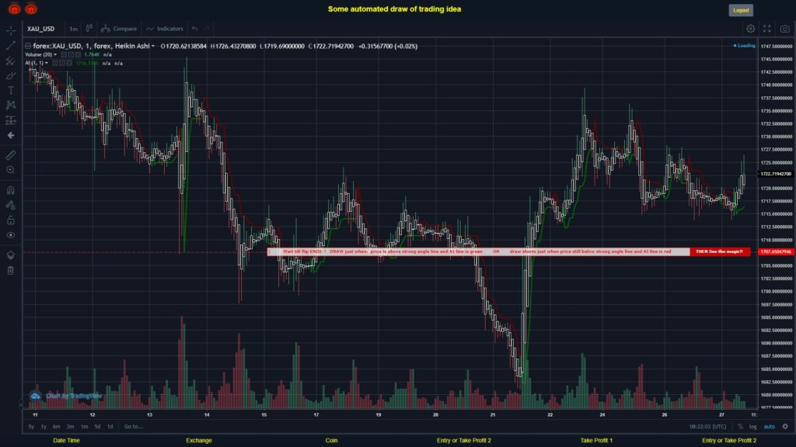Toggle visibility of the Volume indicator
This screenshot has width=796, height=447.
pos(64,55)
